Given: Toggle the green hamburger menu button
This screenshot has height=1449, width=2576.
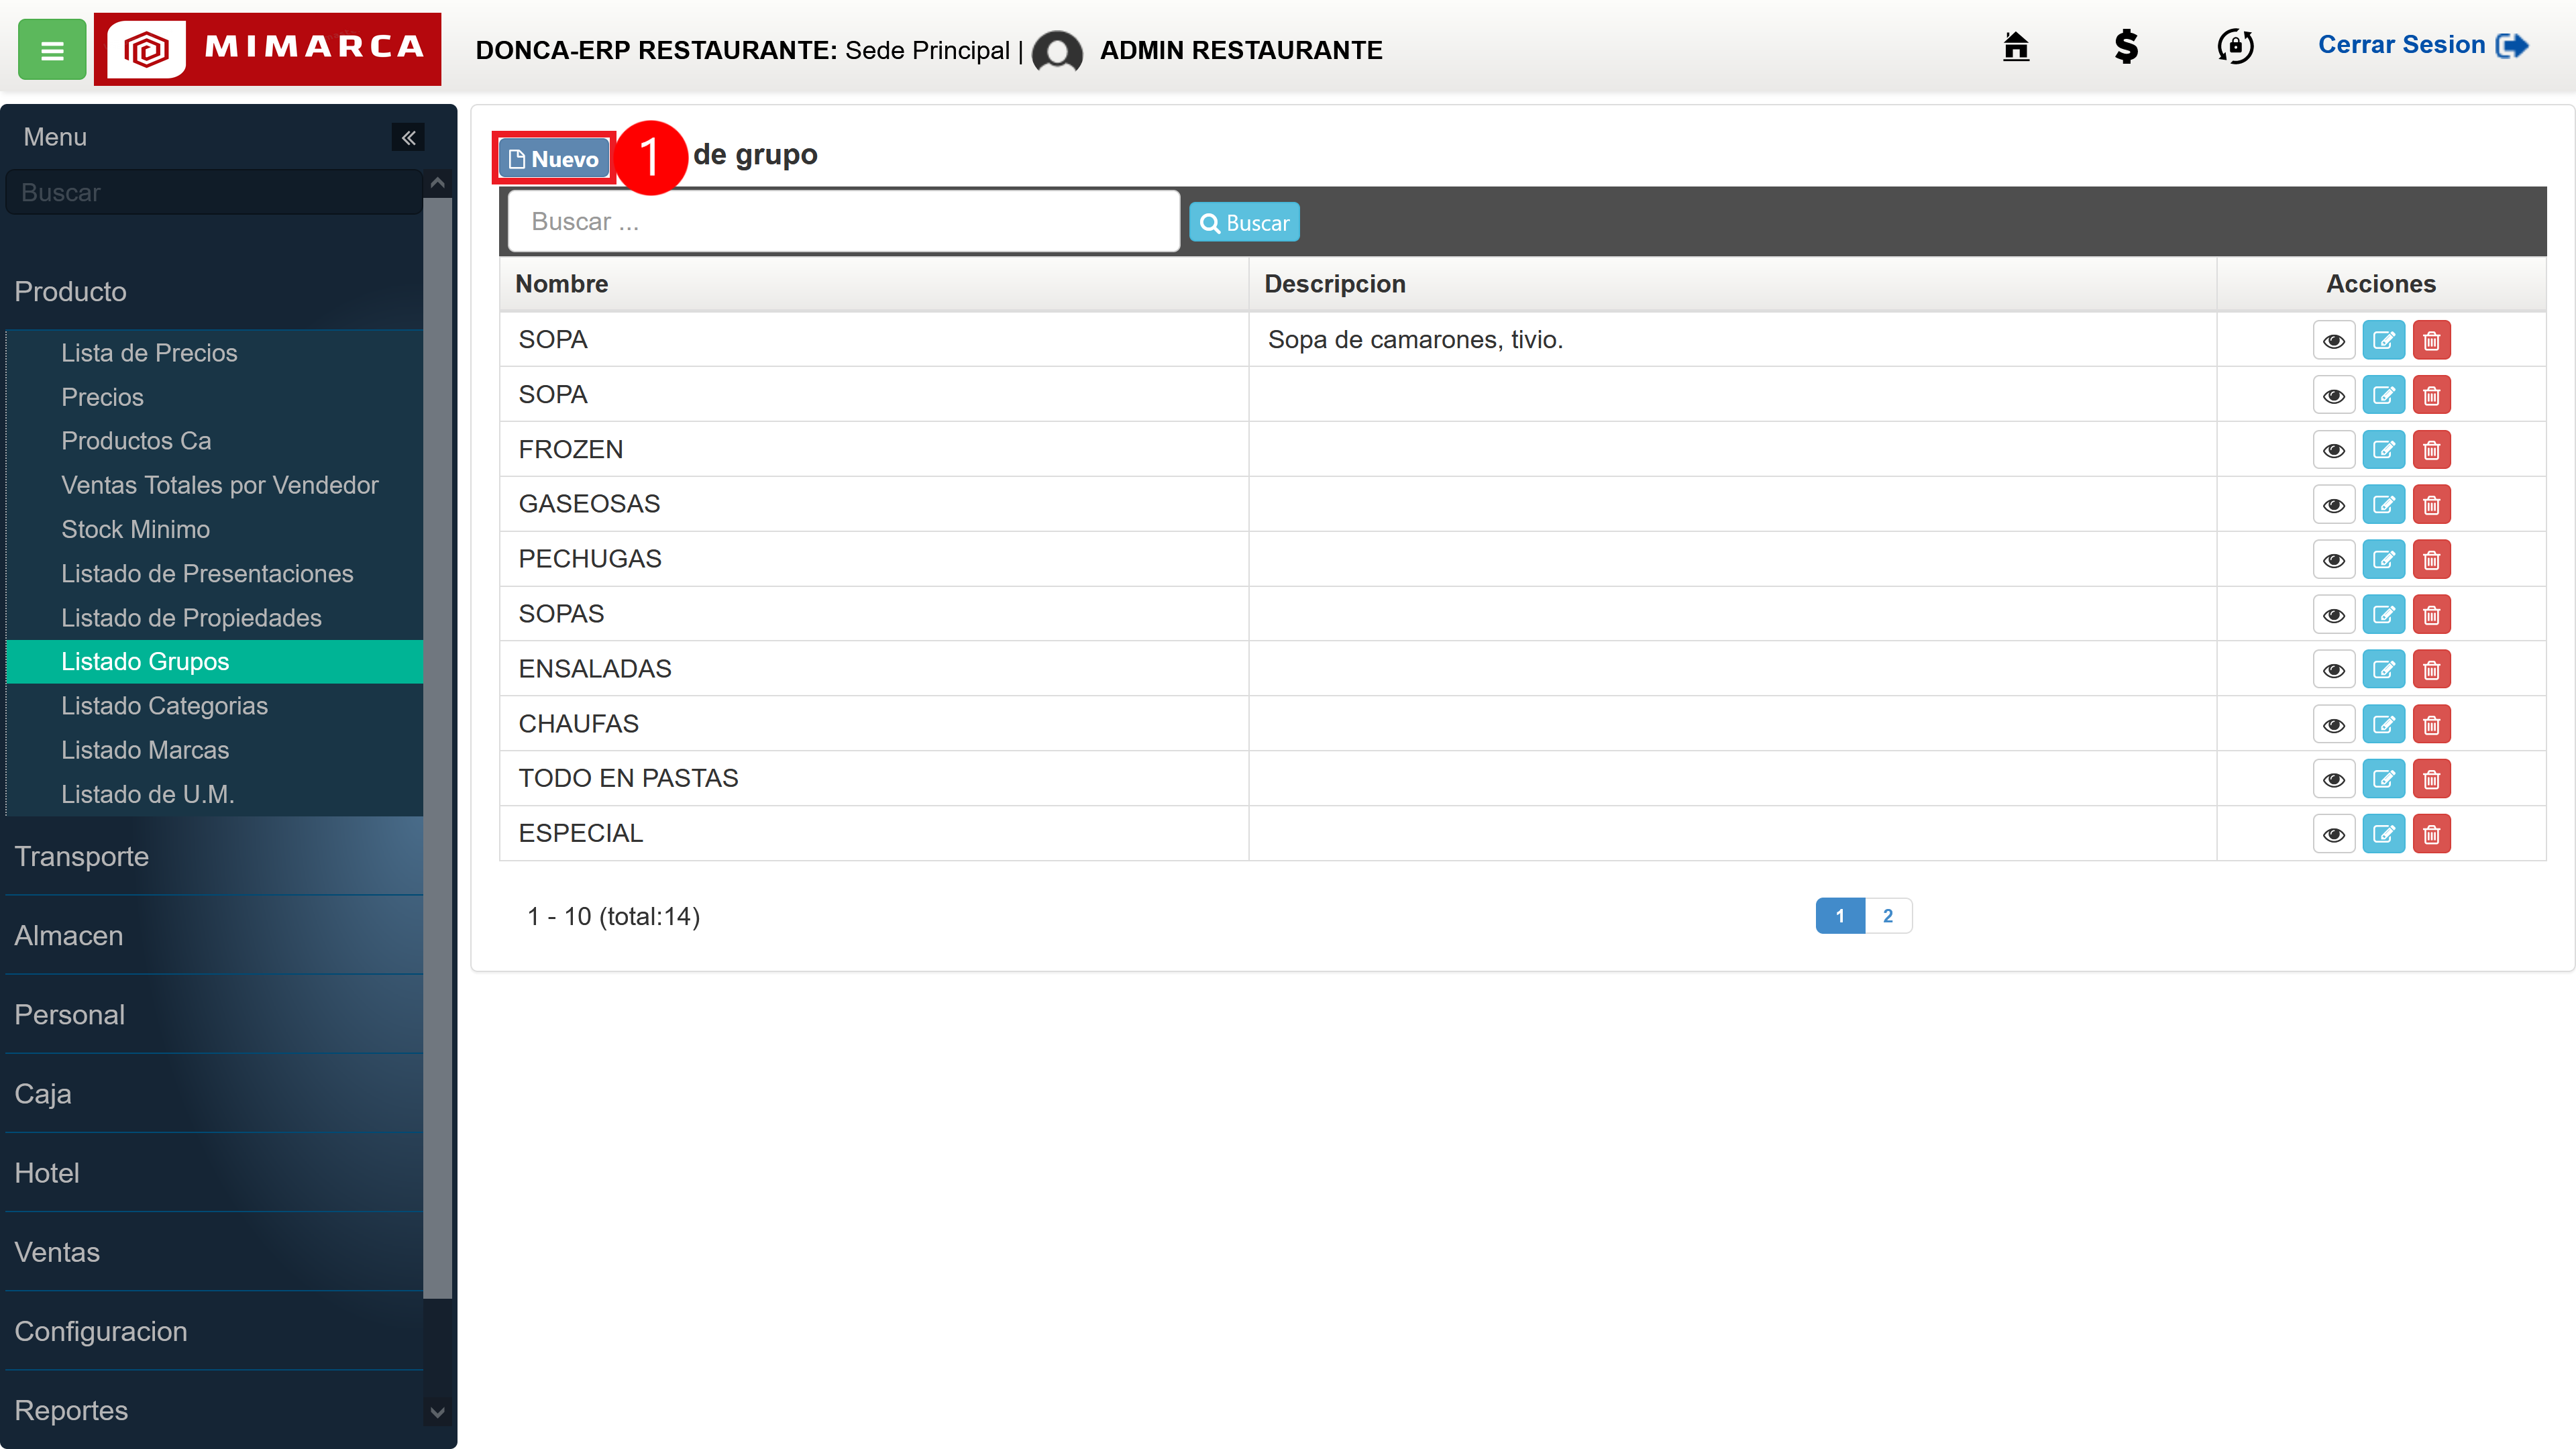Looking at the screenshot, I should (52, 49).
